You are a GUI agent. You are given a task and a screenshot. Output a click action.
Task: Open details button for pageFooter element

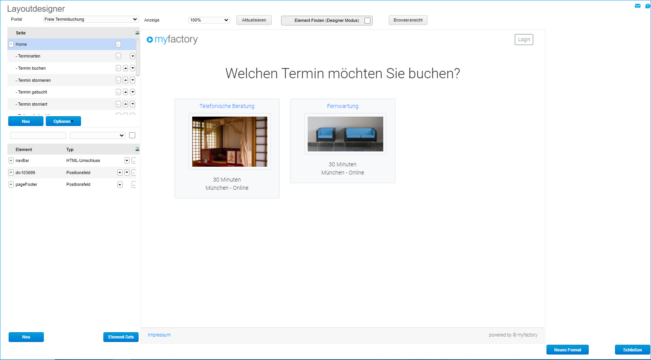coord(134,184)
